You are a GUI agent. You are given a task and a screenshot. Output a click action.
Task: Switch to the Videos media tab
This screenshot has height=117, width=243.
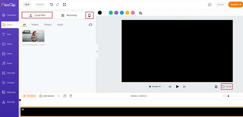[35, 25]
